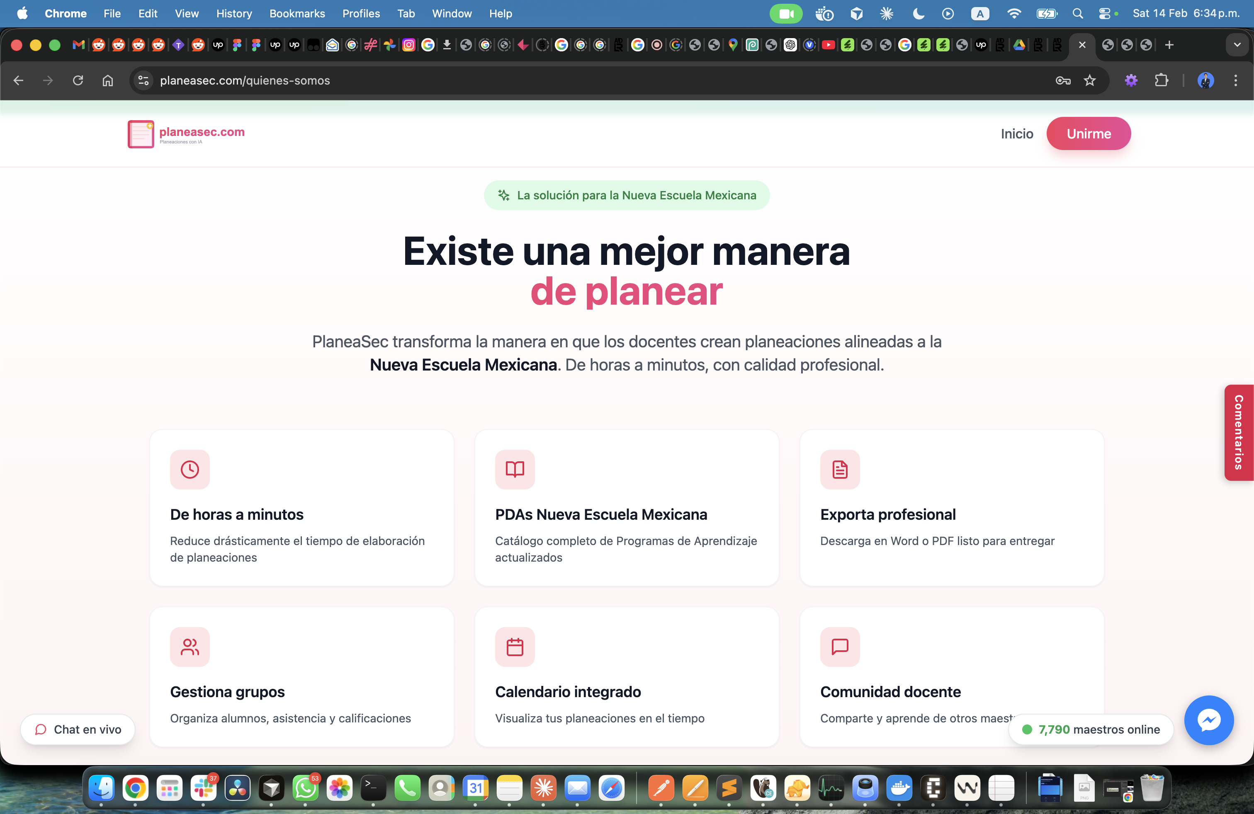Open Chat en vivo
This screenshot has height=814, width=1254.
coord(78,729)
